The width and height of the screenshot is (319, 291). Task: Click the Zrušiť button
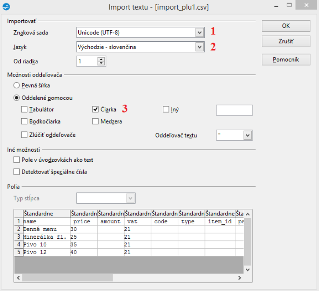(x=286, y=41)
